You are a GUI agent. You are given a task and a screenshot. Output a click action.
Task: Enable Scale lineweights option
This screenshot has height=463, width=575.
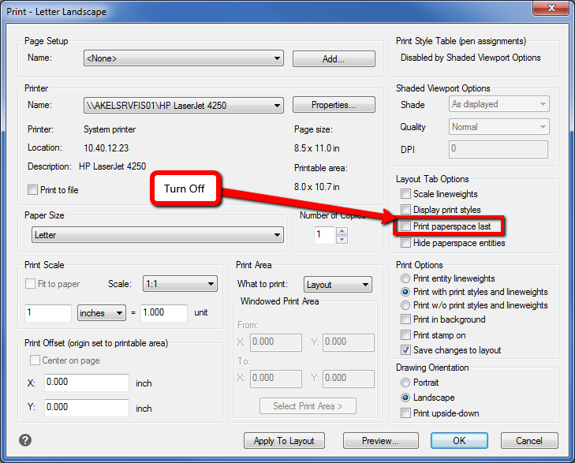tap(405, 194)
